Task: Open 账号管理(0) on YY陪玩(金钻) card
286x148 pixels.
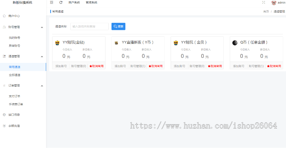Action: click(78, 66)
